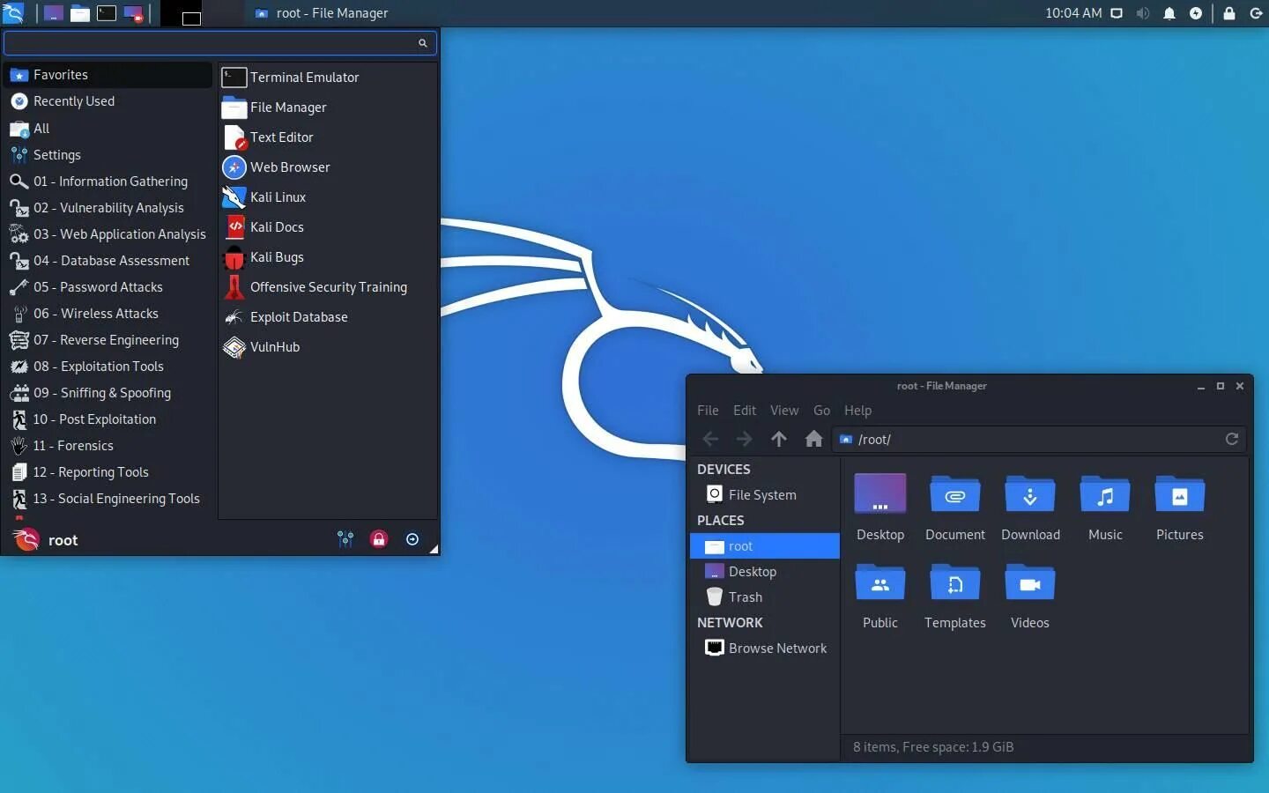Select the Recently Used category

click(108, 101)
